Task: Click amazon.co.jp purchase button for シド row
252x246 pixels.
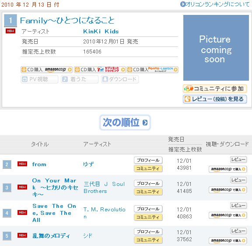Action: tap(228, 241)
